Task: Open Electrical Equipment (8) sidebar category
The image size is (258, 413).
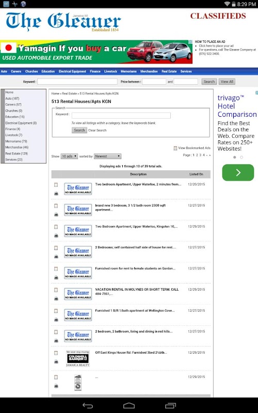Action: coord(21,123)
